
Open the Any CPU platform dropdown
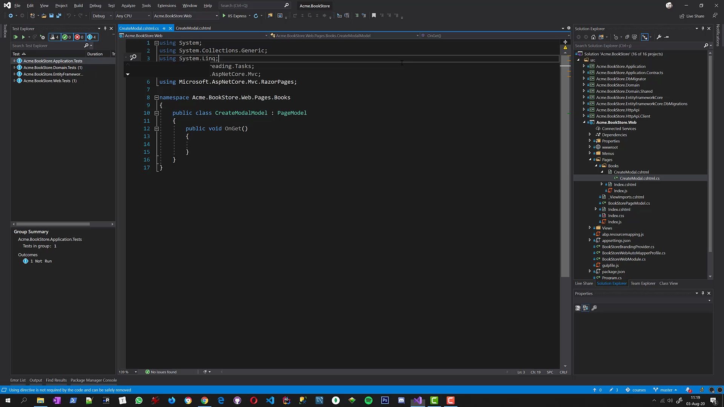(x=133, y=16)
